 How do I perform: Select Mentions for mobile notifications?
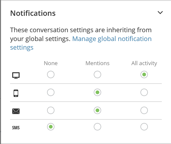[97, 92]
